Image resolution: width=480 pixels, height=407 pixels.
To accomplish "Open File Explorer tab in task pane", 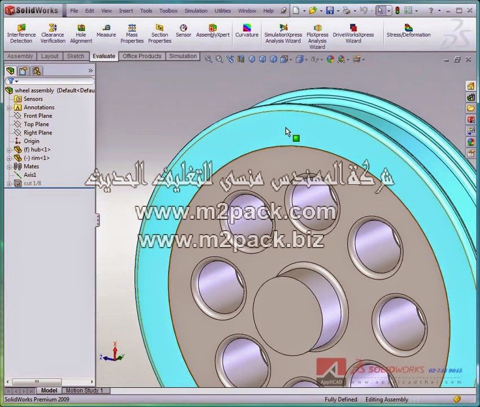I will [x=470, y=109].
